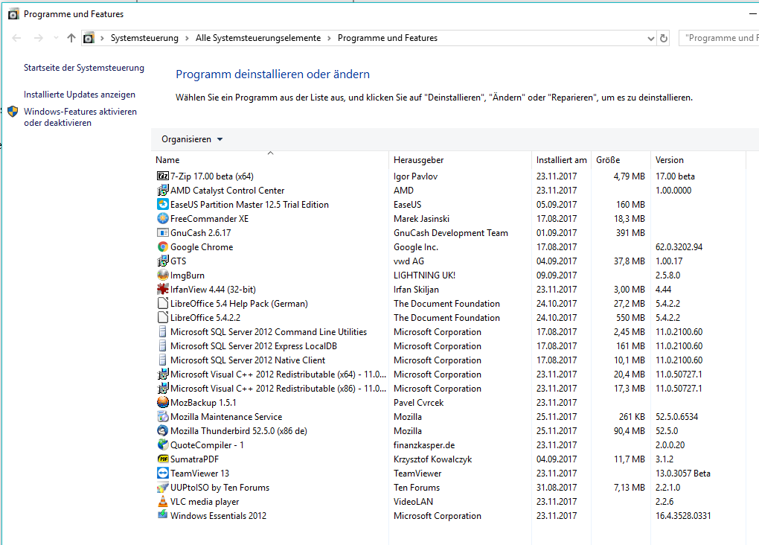Click the IrfanView red splat icon

(x=163, y=289)
